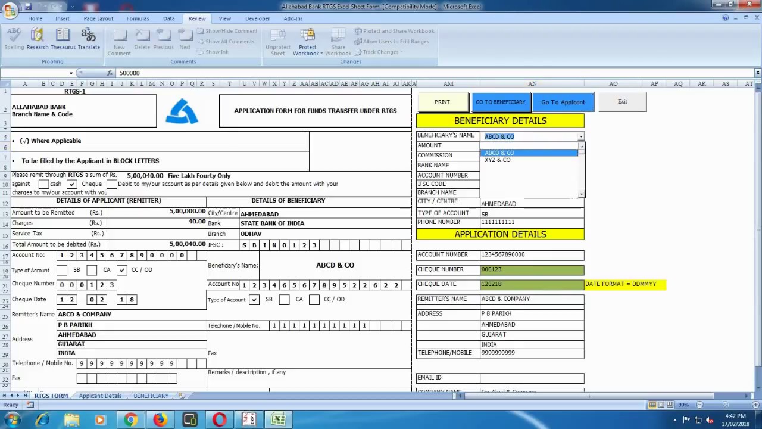Switch to Page Break Preview in status bar
Image resolution: width=762 pixels, height=429 pixels.
coord(671,405)
